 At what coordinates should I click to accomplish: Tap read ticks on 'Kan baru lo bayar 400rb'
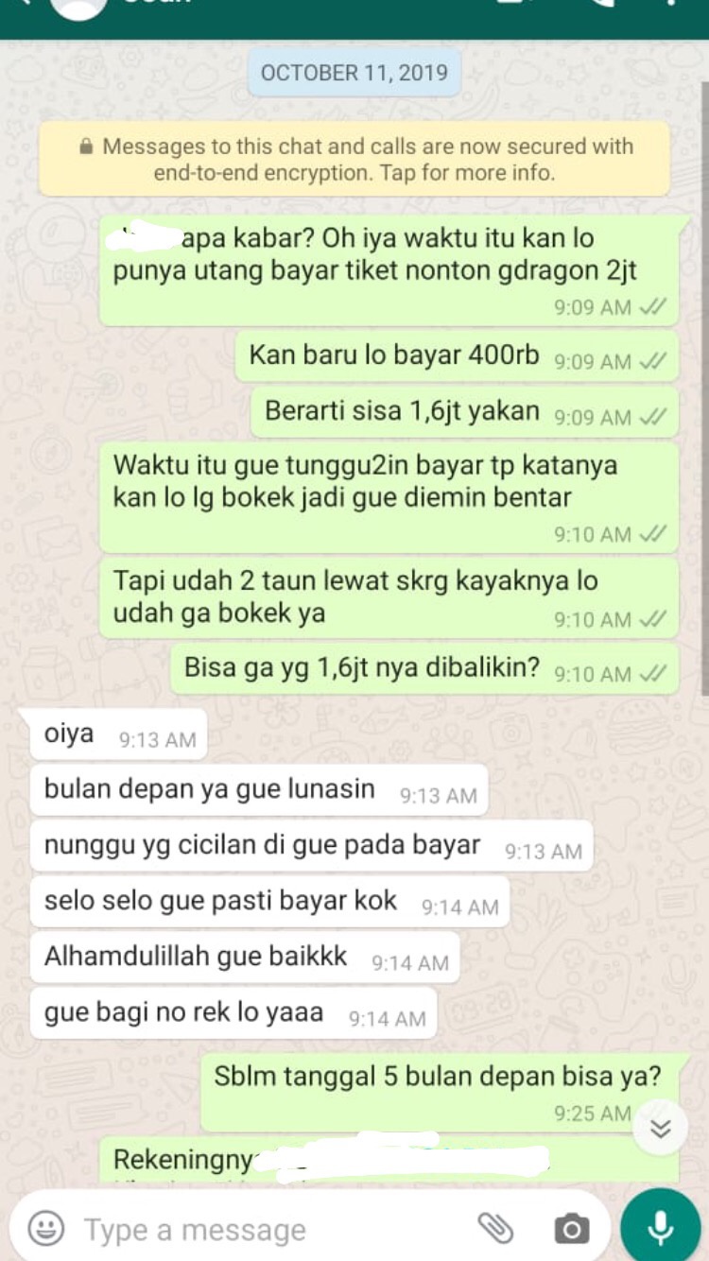click(x=653, y=361)
